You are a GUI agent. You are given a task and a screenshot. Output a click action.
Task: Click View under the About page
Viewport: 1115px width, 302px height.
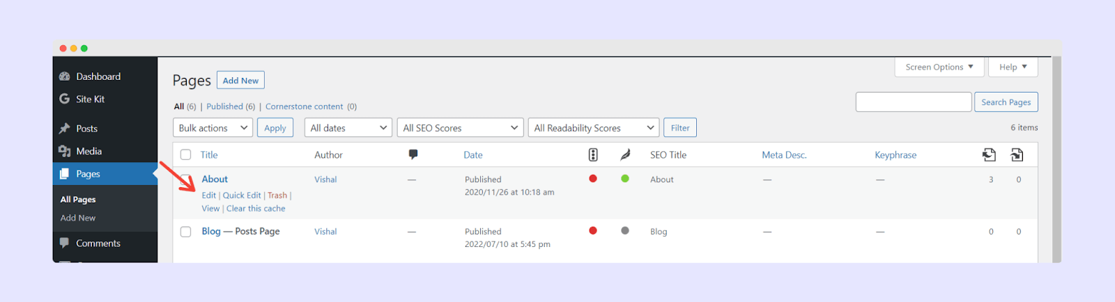pyautogui.click(x=210, y=209)
